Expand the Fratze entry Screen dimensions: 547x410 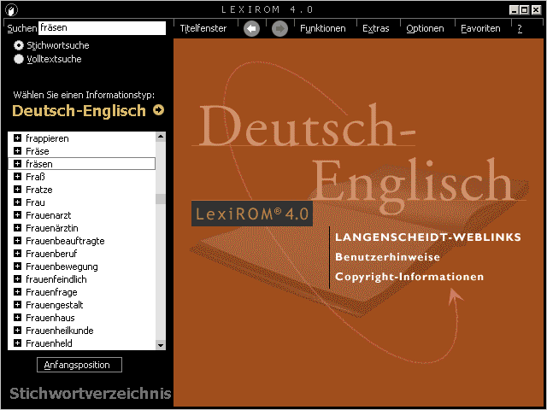click(17, 190)
